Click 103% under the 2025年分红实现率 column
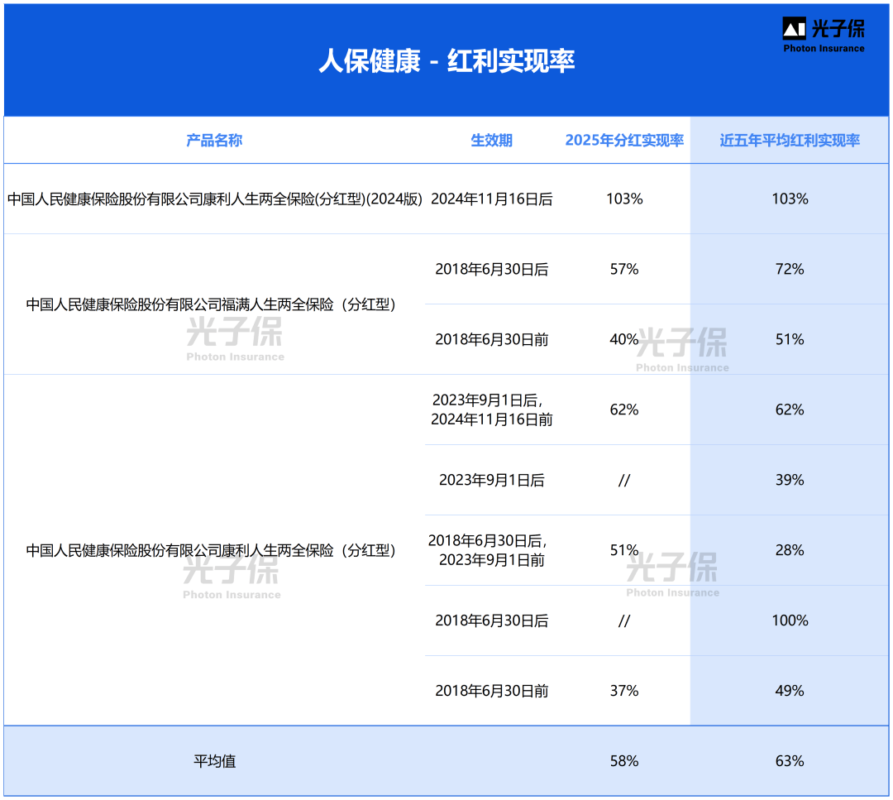 [x=624, y=199]
